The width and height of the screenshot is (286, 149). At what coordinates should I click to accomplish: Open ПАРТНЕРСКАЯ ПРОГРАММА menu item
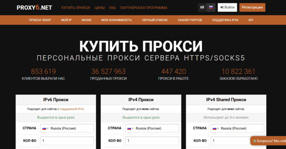click(x=144, y=8)
